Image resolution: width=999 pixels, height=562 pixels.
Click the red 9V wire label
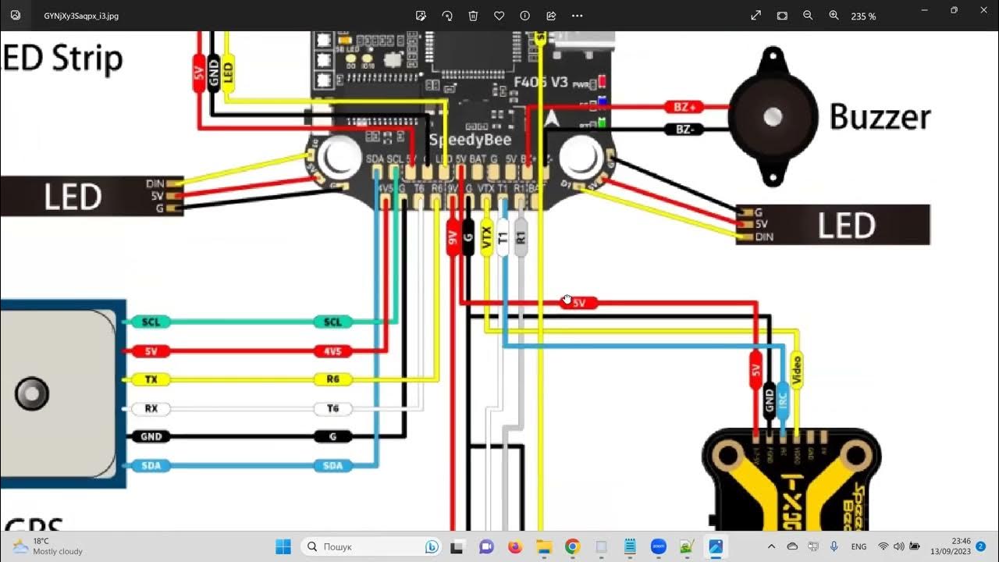click(x=453, y=237)
